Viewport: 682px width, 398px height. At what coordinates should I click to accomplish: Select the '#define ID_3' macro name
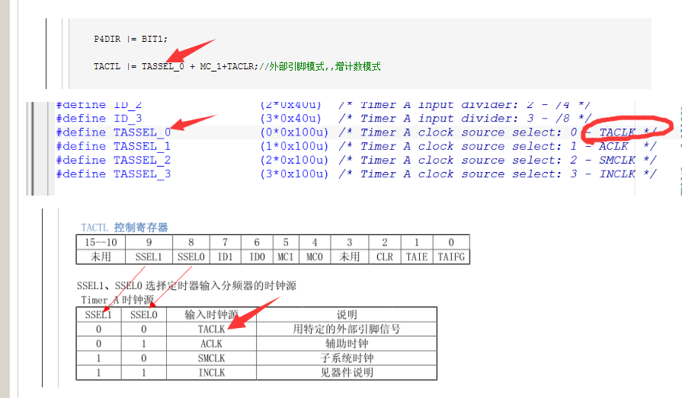pyautogui.click(x=128, y=119)
